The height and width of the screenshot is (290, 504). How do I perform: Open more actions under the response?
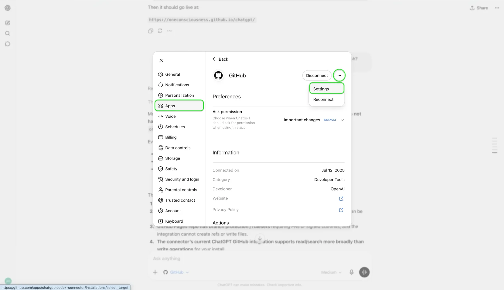tap(169, 31)
